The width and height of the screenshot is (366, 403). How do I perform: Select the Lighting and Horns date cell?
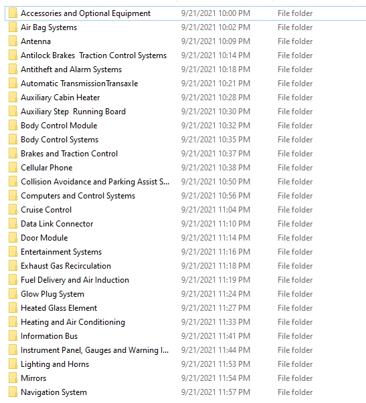coord(215,364)
